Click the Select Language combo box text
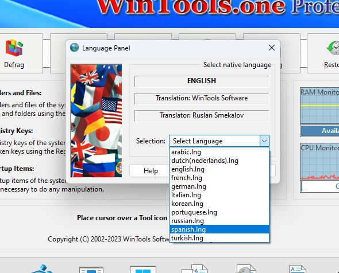The image size is (339, 273). tap(198, 141)
